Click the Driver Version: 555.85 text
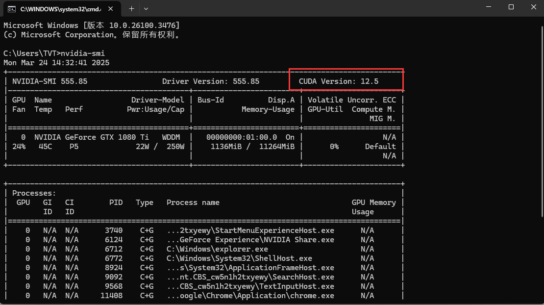This screenshot has width=544, height=305. (x=211, y=81)
